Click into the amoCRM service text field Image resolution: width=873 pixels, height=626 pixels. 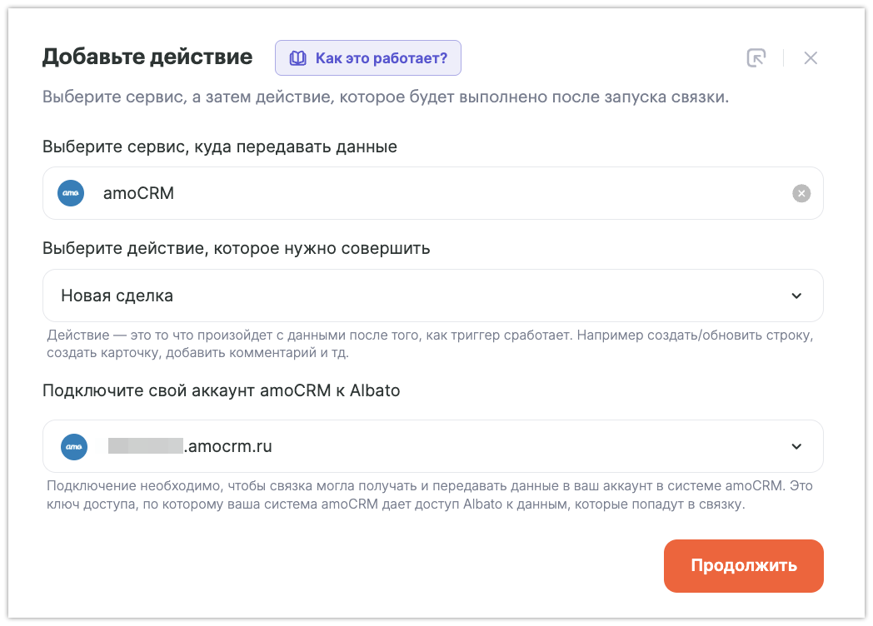pos(417,193)
